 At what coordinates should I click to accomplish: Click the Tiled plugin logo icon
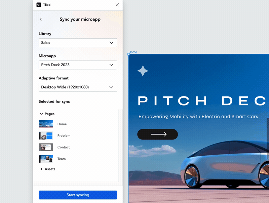coord(39,5)
